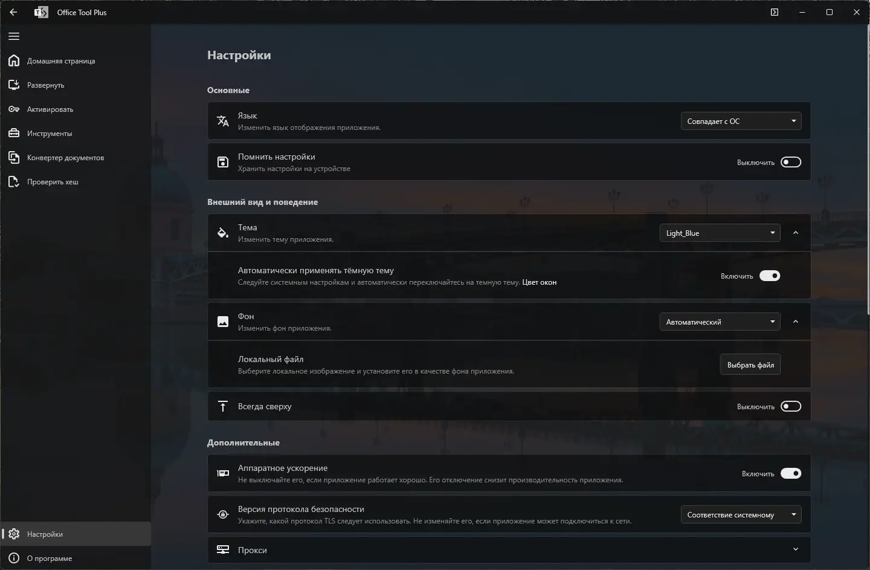Click the hardware acceleration icon
The width and height of the screenshot is (870, 570).
pos(223,473)
